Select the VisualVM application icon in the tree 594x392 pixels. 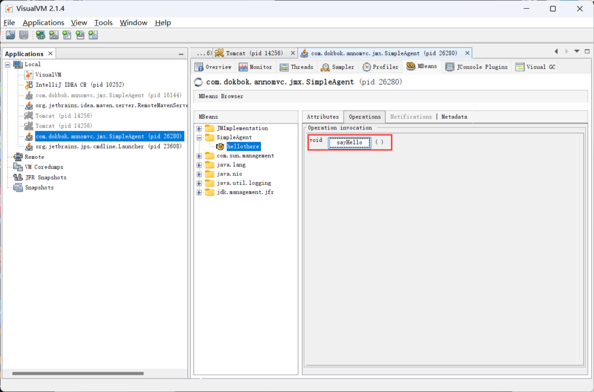coord(29,75)
